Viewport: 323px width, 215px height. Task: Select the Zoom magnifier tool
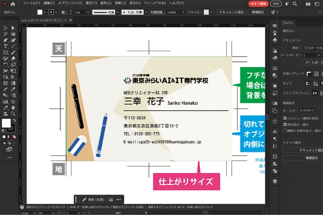pos(13,113)
